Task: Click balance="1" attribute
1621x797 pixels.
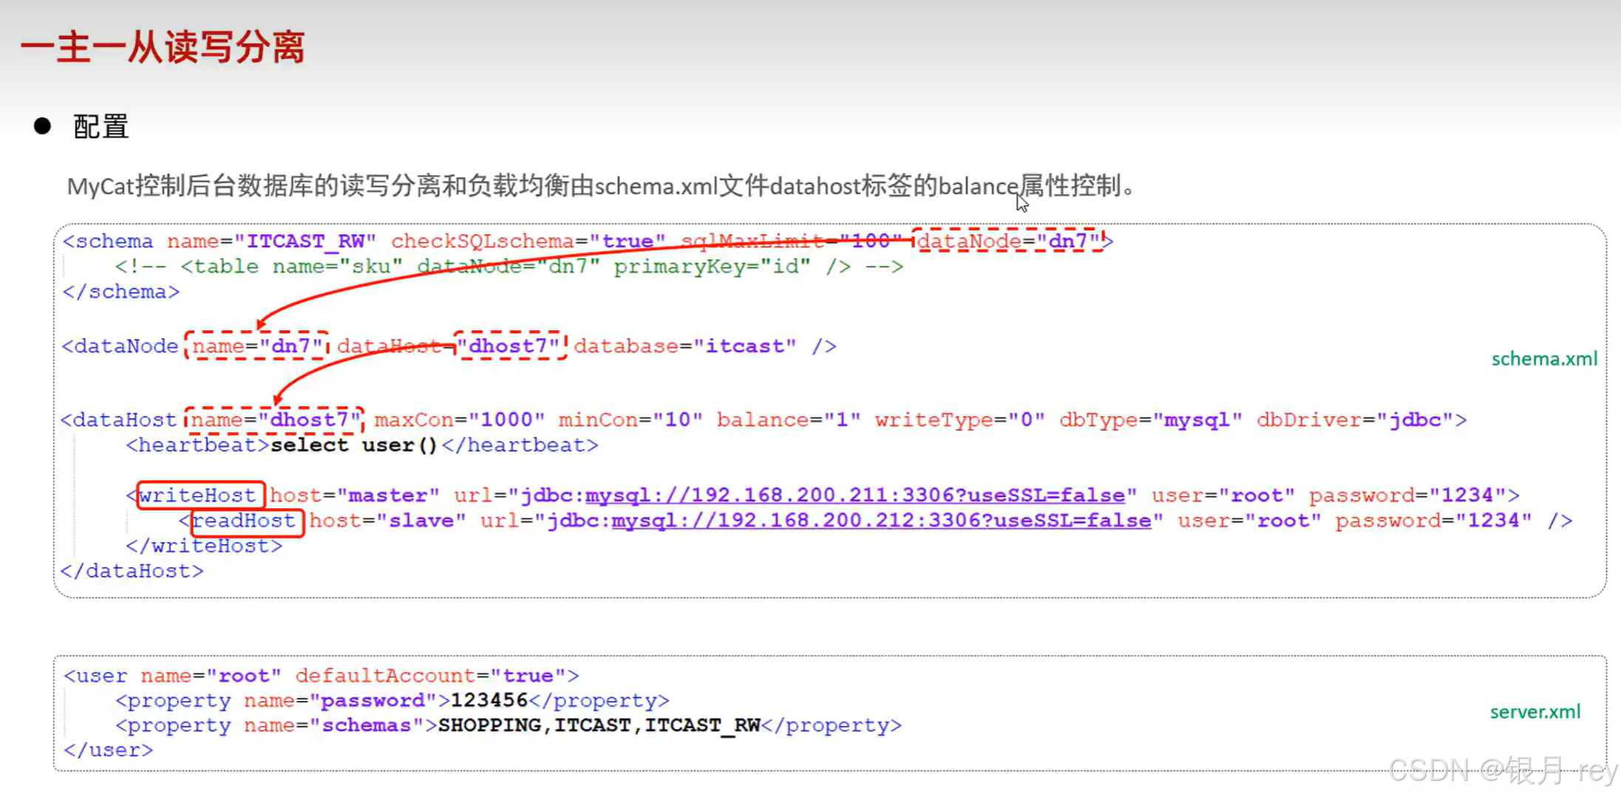Action: click(x=789, y=420)
